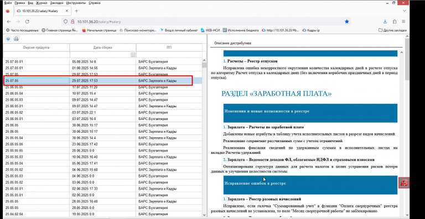
Task: Open the Вход в личный кабинет bookmark
Action: [x=179, y=30]
